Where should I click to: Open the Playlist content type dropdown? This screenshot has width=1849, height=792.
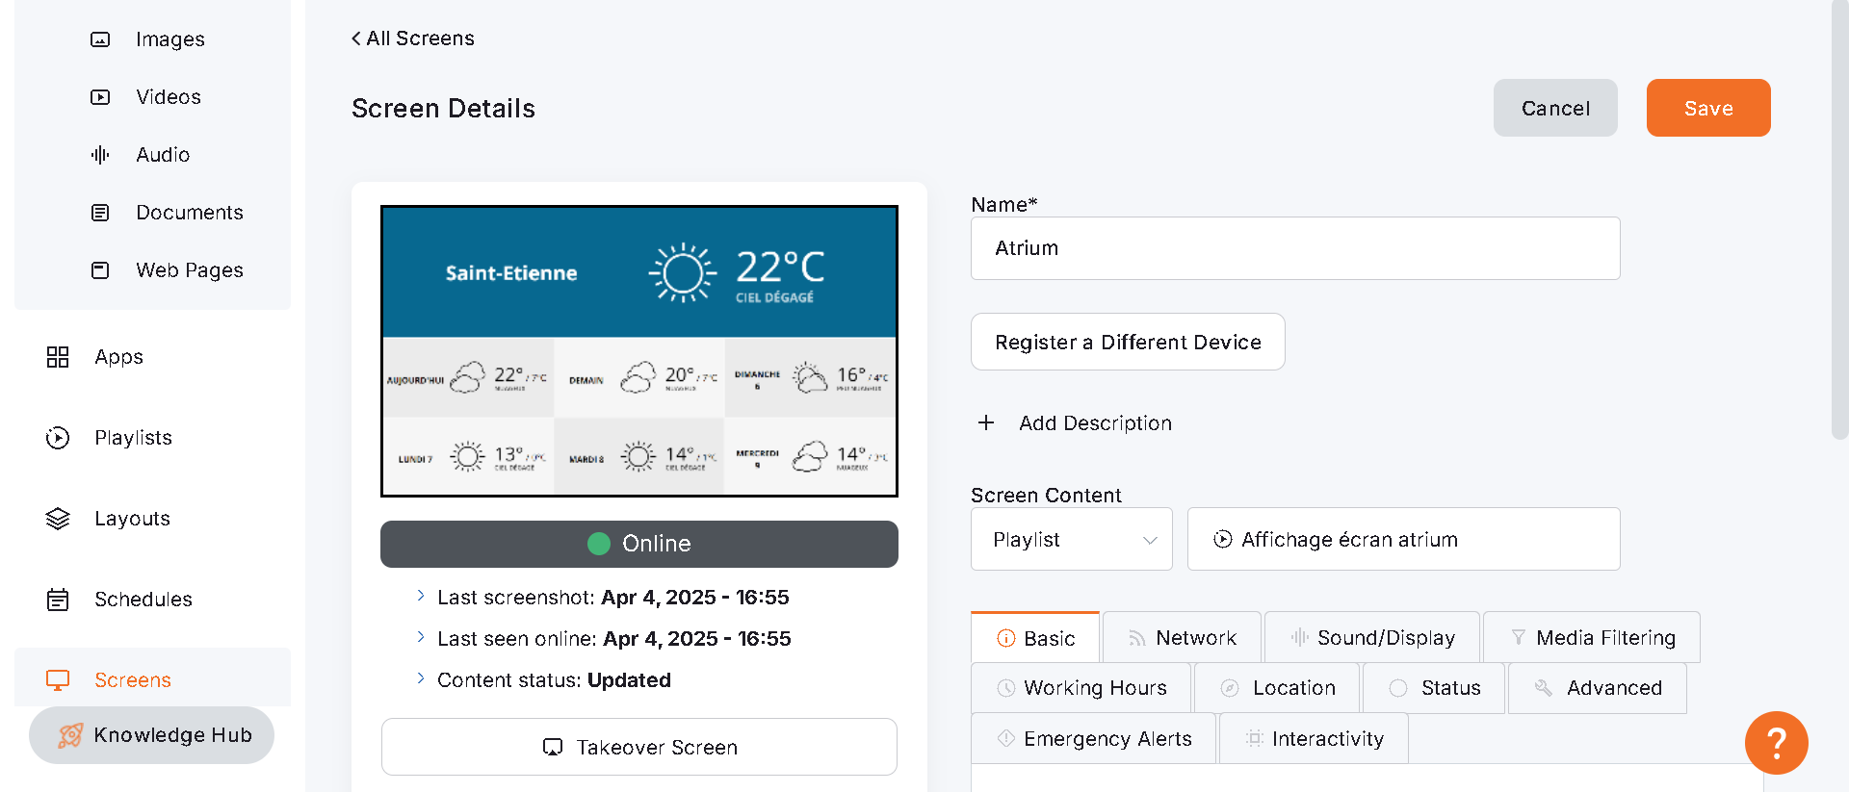coord(1071,540)
